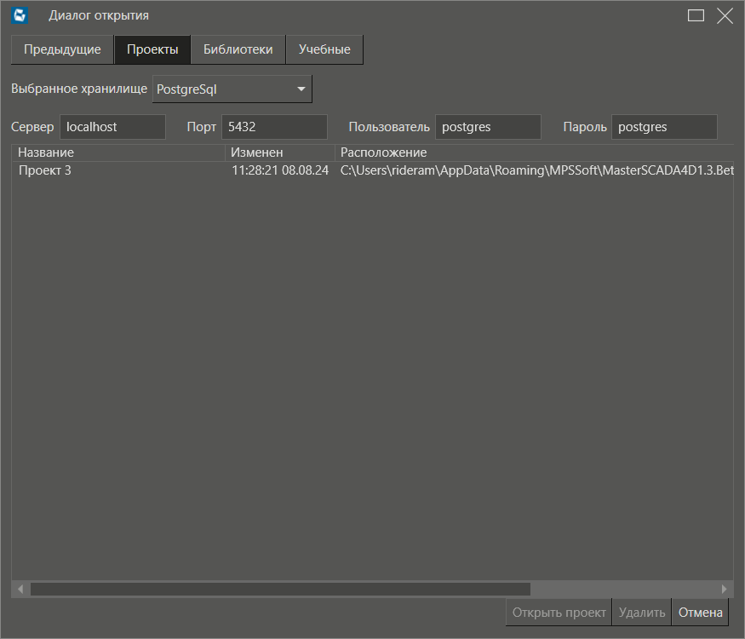This screenshot has width=745, height=639.
Task: Click the Порт field showing 5432
Action: point(273,126)
